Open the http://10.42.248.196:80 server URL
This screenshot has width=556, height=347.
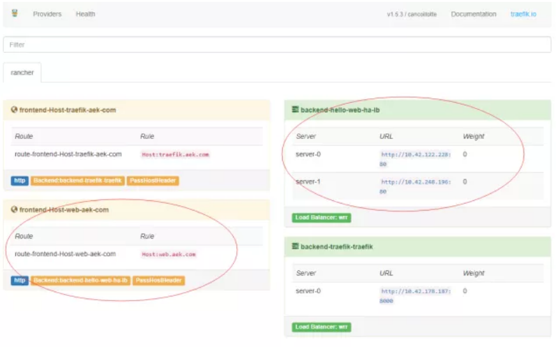coord(415,186)
